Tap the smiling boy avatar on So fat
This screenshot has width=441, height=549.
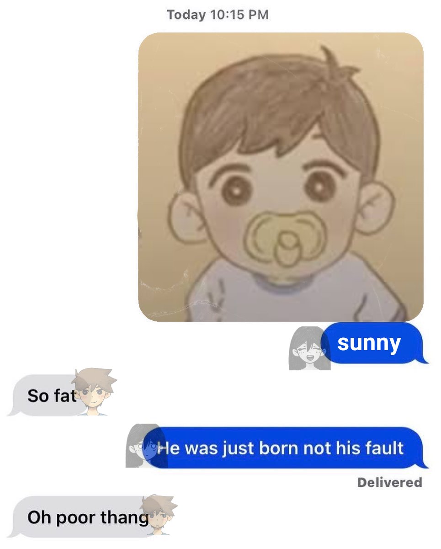click(95, 392)
